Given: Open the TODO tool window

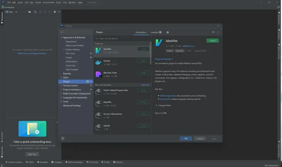Looking at the screenshot, I should coord(30,162).
